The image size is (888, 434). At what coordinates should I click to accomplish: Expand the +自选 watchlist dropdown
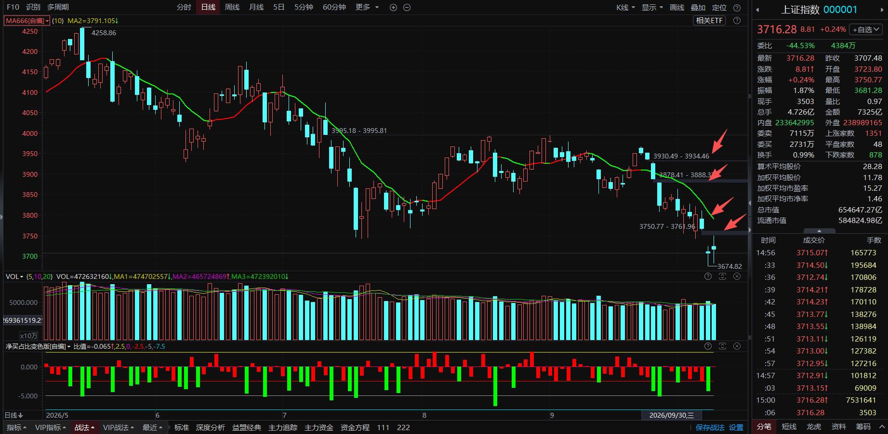click(x=866, y=29)
